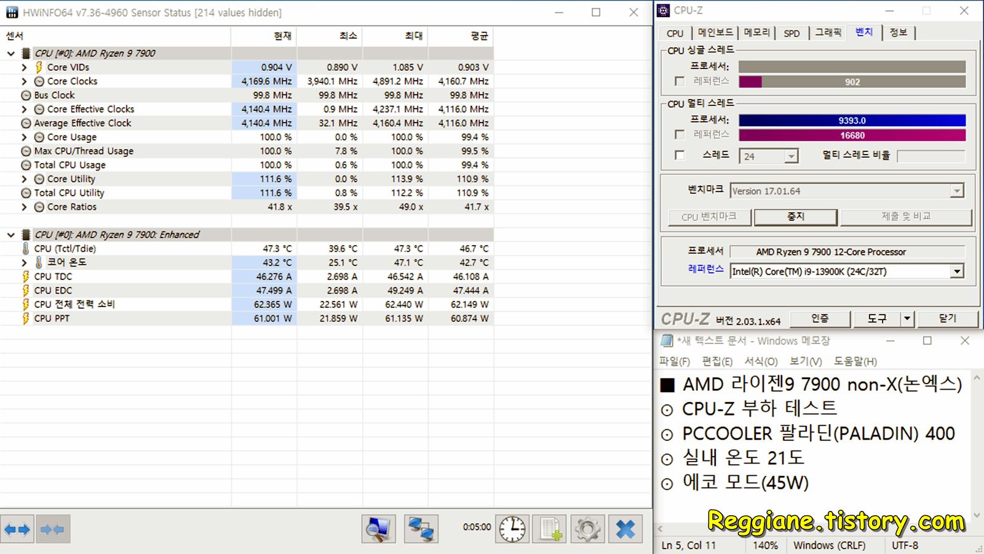The image size is (984, 554).
Task: Click the circle icon next to Average Effective Clock
Action: coord(26,123)
